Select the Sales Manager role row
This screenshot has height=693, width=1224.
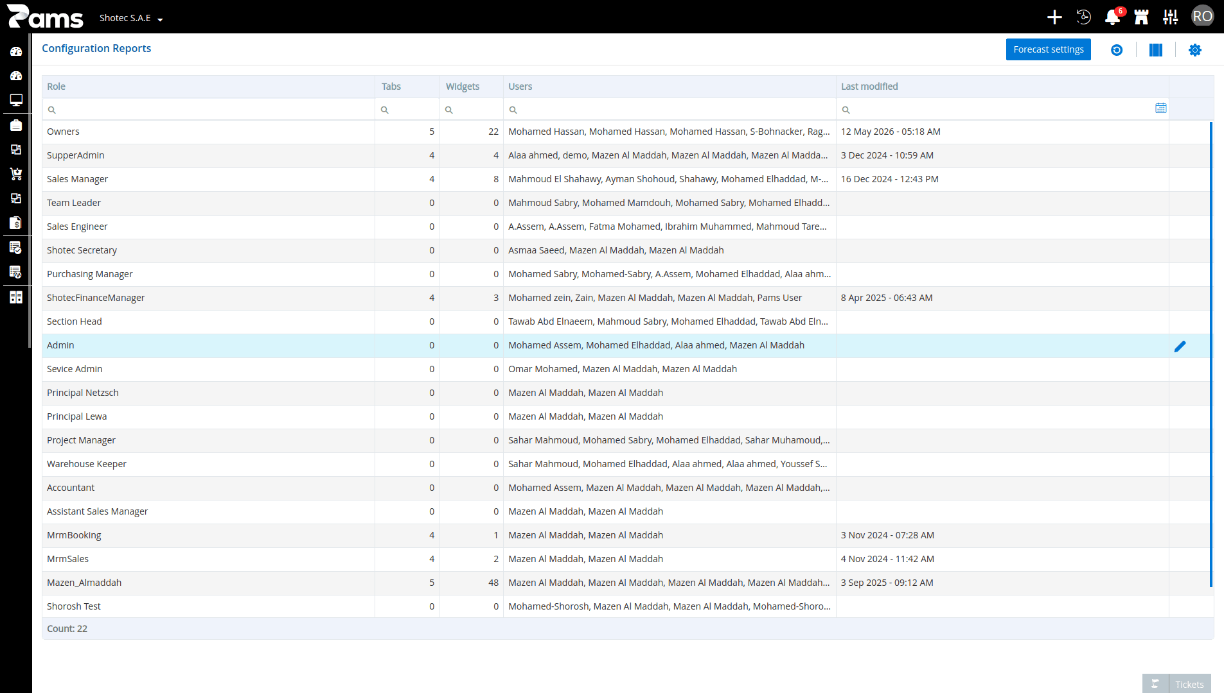628,179
